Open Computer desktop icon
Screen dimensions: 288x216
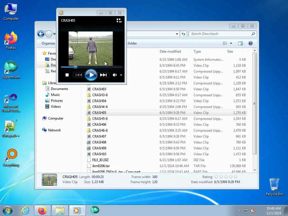click(x=11, y=12)
